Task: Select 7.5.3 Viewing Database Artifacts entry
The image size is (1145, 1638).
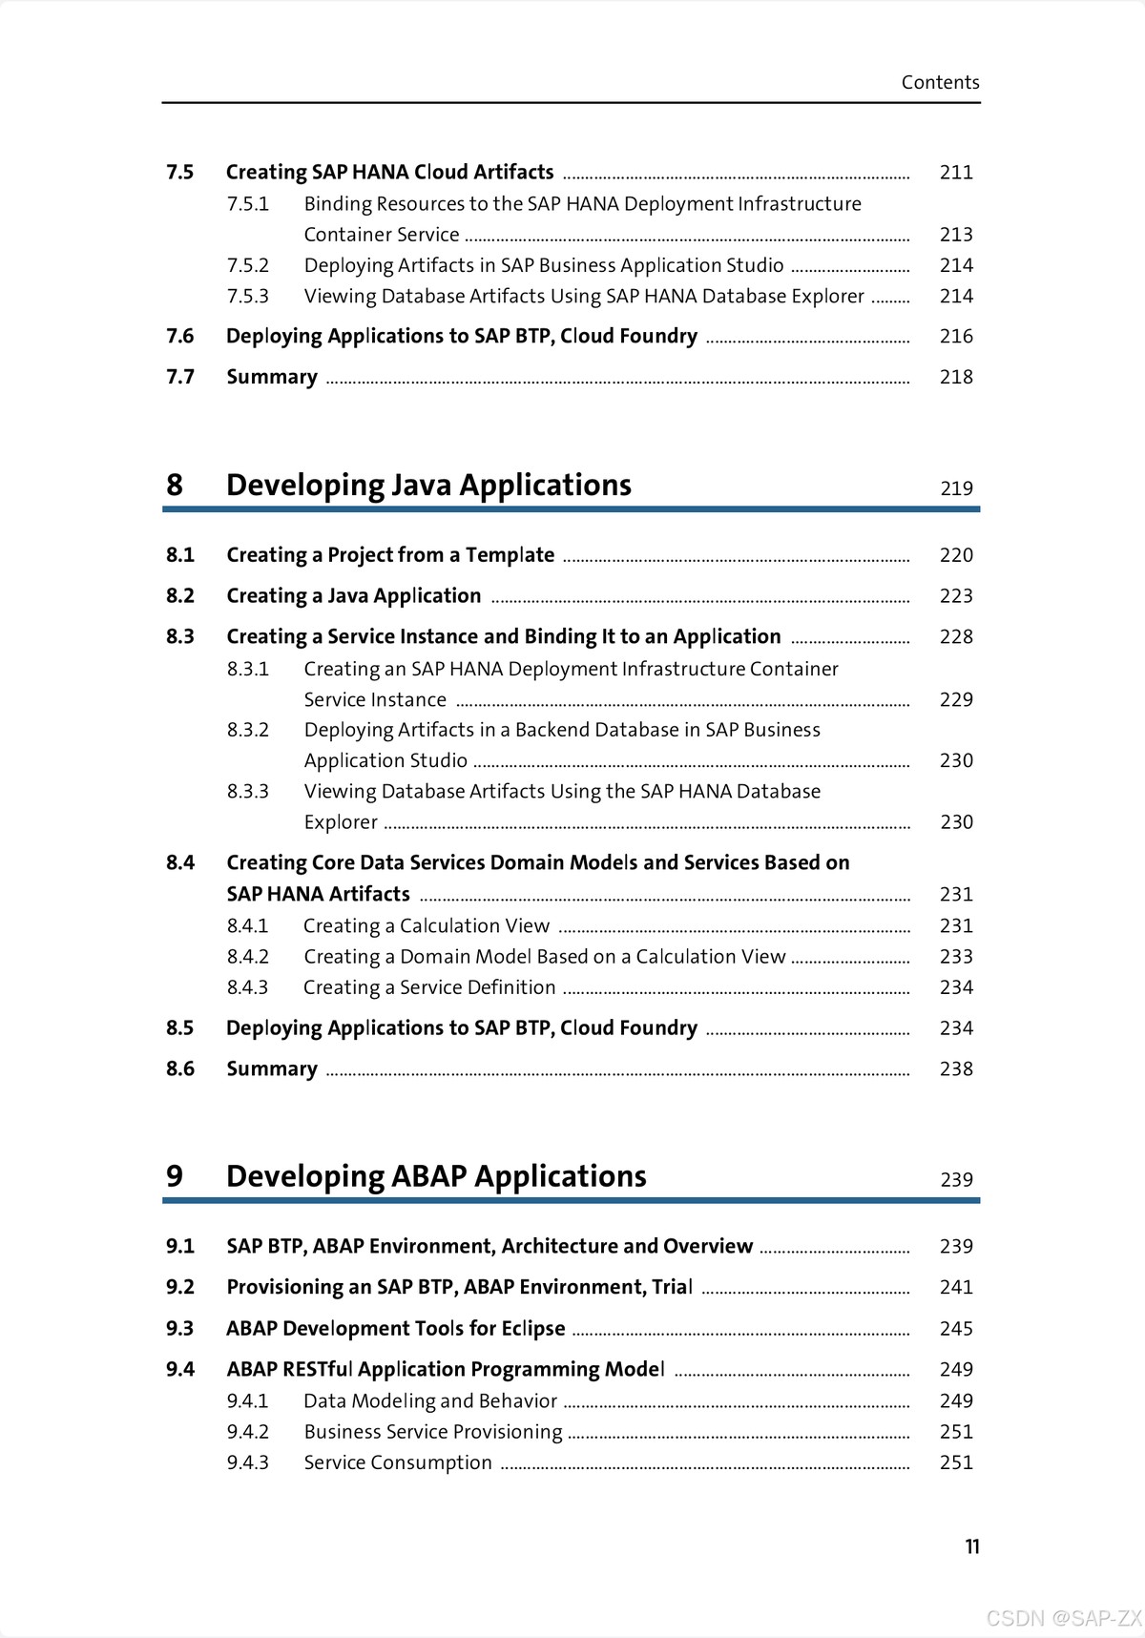Action: pos(583,297)
